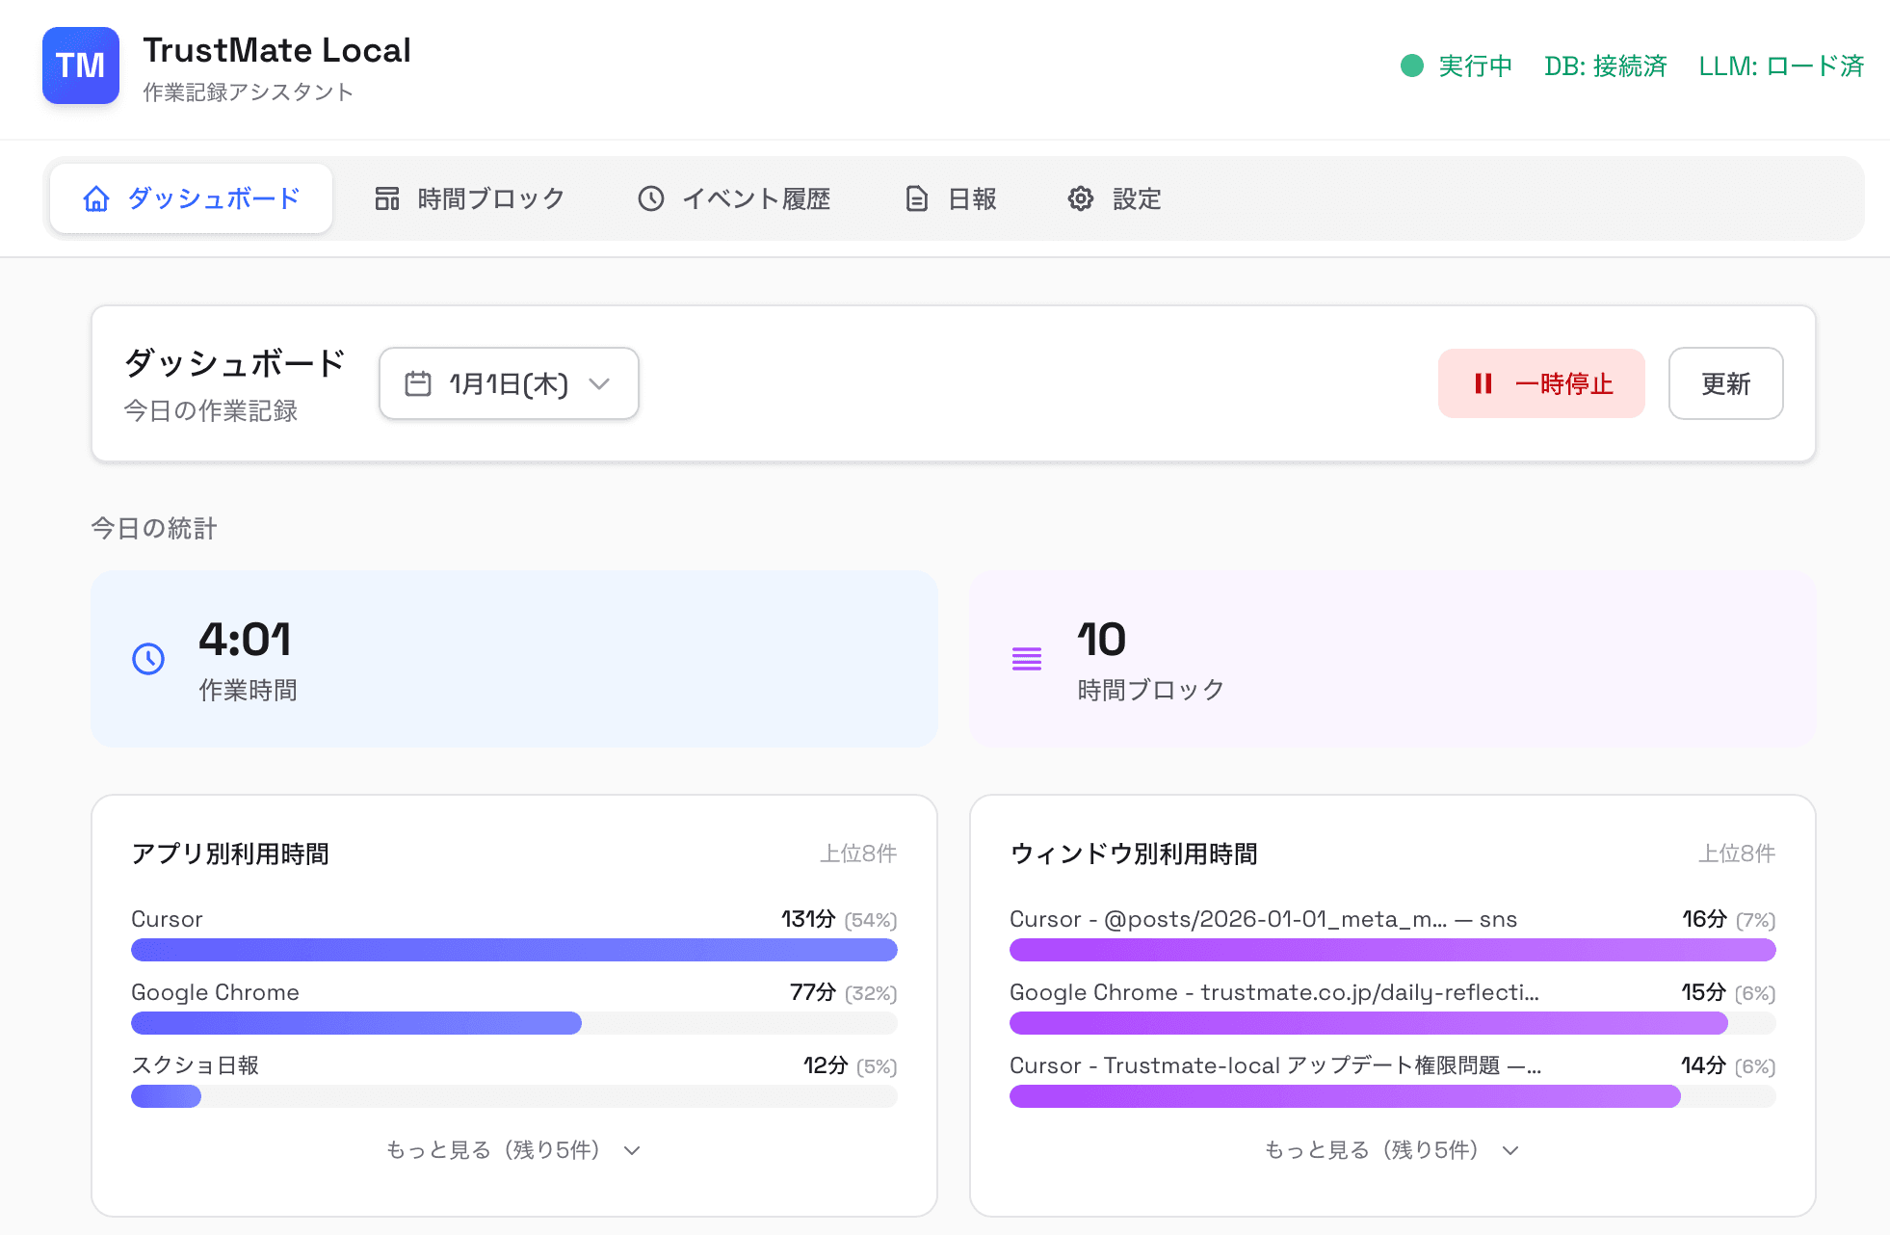
Task: Click the LLM: ロード済 status link
Action: tap(1780, 66)
